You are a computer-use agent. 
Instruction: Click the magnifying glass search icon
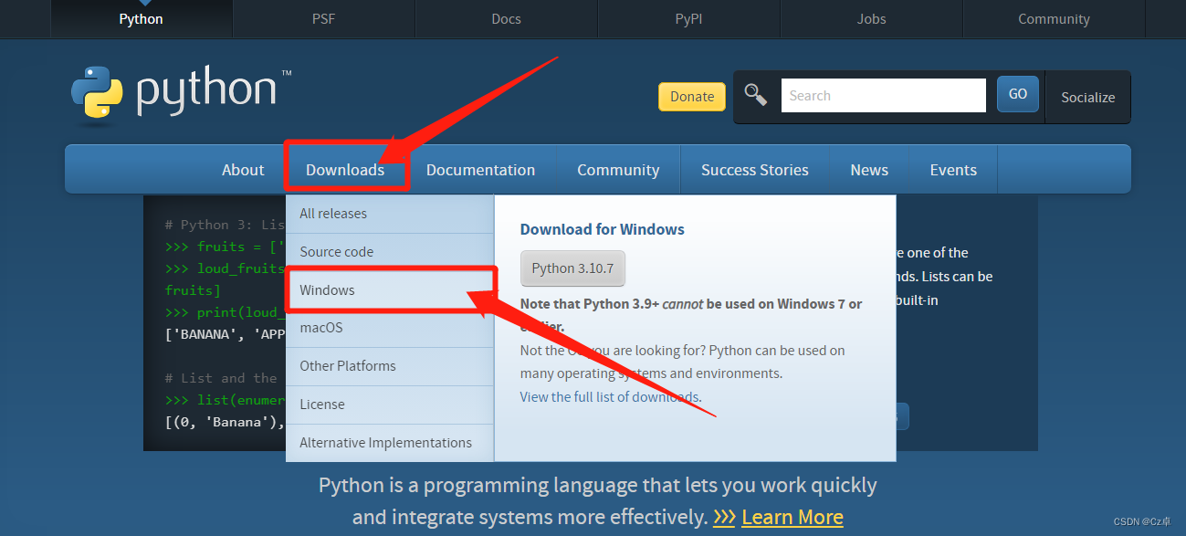tap(755, 95)
